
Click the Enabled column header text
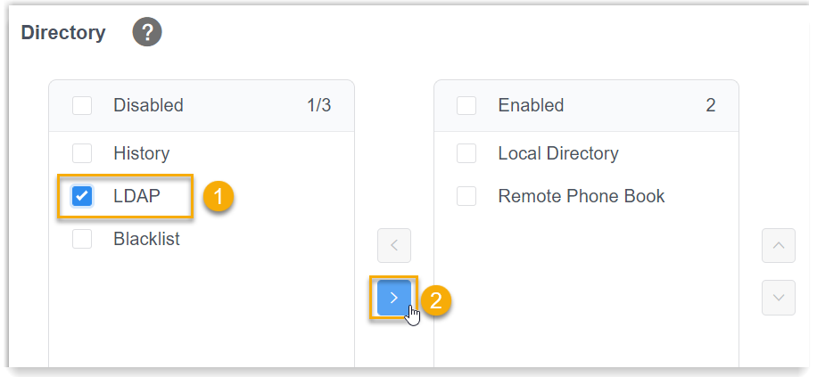531,105
